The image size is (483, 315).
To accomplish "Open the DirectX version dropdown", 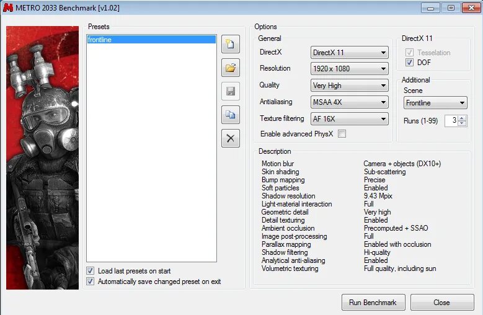I will 349,52.
